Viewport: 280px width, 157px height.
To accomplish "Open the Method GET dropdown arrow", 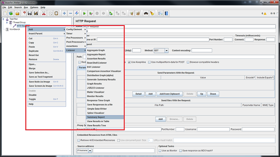I will click(166, 50).
